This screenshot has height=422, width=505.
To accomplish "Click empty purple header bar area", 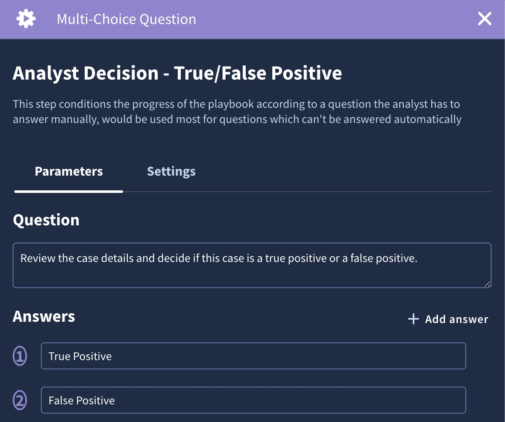I will click(x=335, y=19).
